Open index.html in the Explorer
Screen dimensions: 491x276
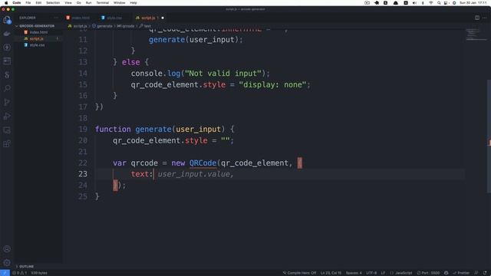tap(38, 32)
